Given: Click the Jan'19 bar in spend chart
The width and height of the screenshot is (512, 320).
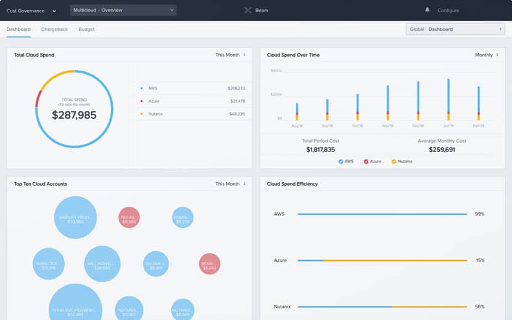Looking at the screenshot, I should (448, 100).
